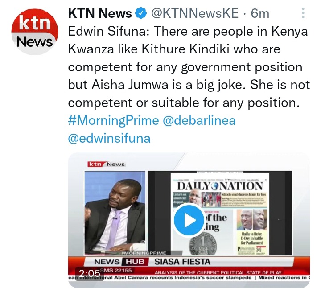Viewport: 321px width, 288px height.
Task: Open the @debarlinea mention
Action: (x=199, y=120)
